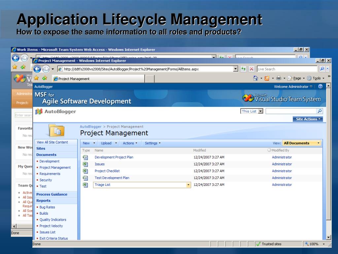This screenshot has height=254, width=338.
Task: Click the Print icon in the command bar
Action: pos(279,78)
